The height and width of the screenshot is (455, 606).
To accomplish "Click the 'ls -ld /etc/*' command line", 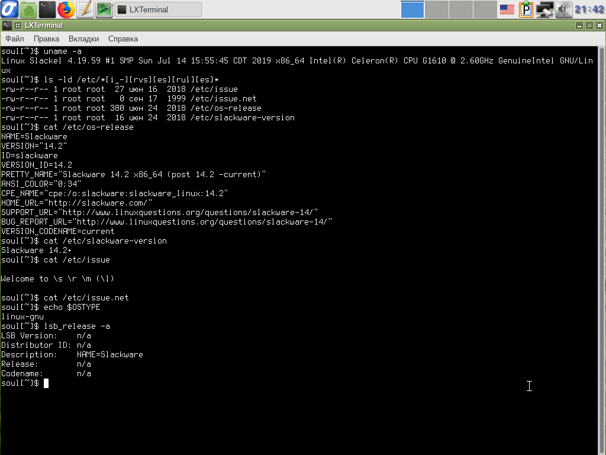I will pos(110,80).
